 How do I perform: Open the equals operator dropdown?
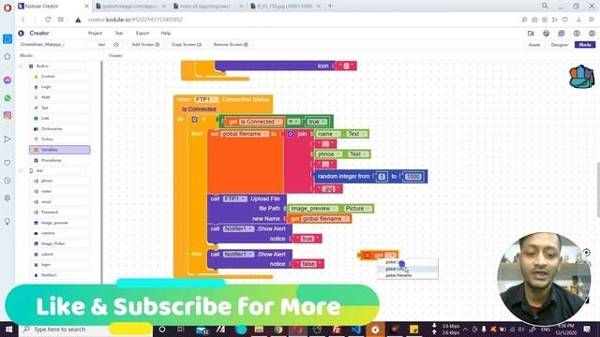(293, 122)
